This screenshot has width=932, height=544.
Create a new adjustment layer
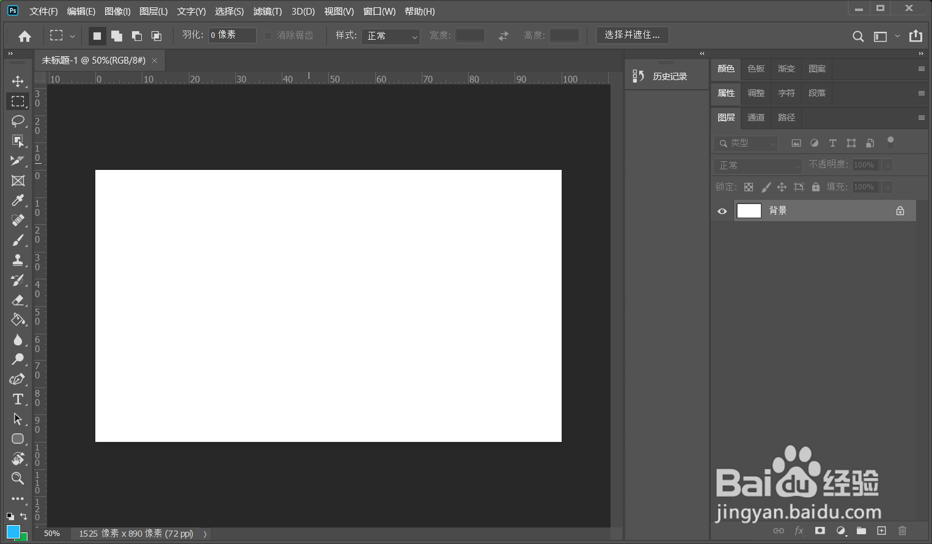(x=841, y=531)
